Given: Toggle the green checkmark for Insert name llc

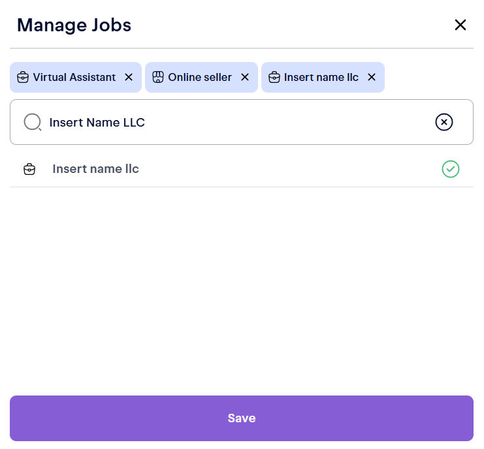Looking at the screenshot, I should click(x=451, y=169).
